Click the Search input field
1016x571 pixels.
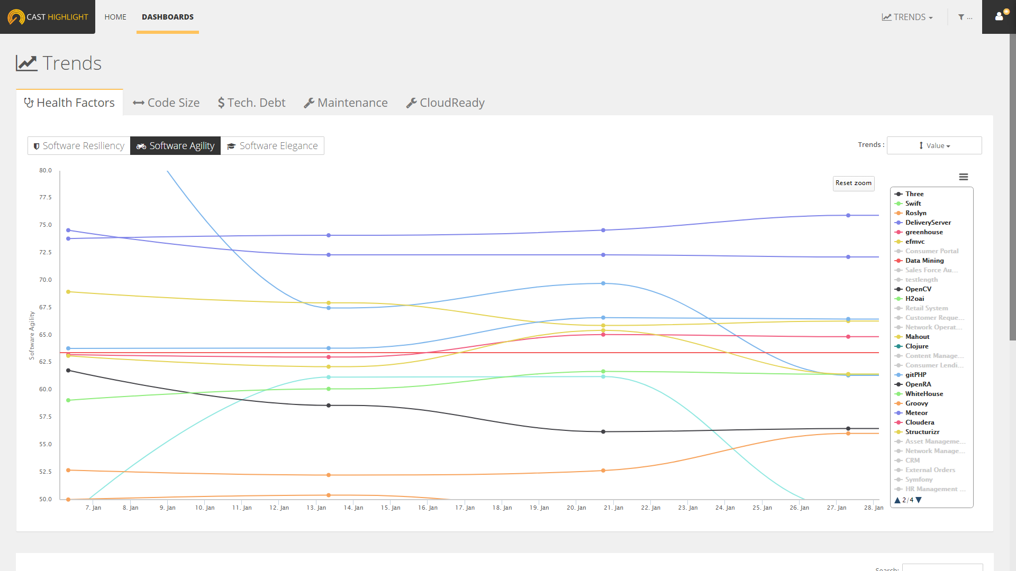click(x=942, y=567)
